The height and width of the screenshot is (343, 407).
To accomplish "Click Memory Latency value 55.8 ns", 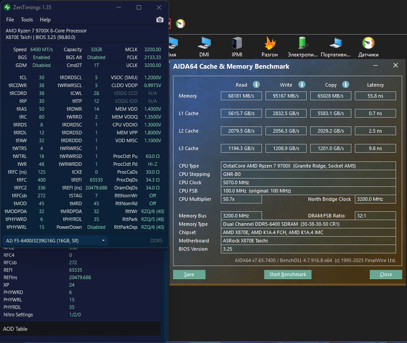I will (x=375, y=96).
